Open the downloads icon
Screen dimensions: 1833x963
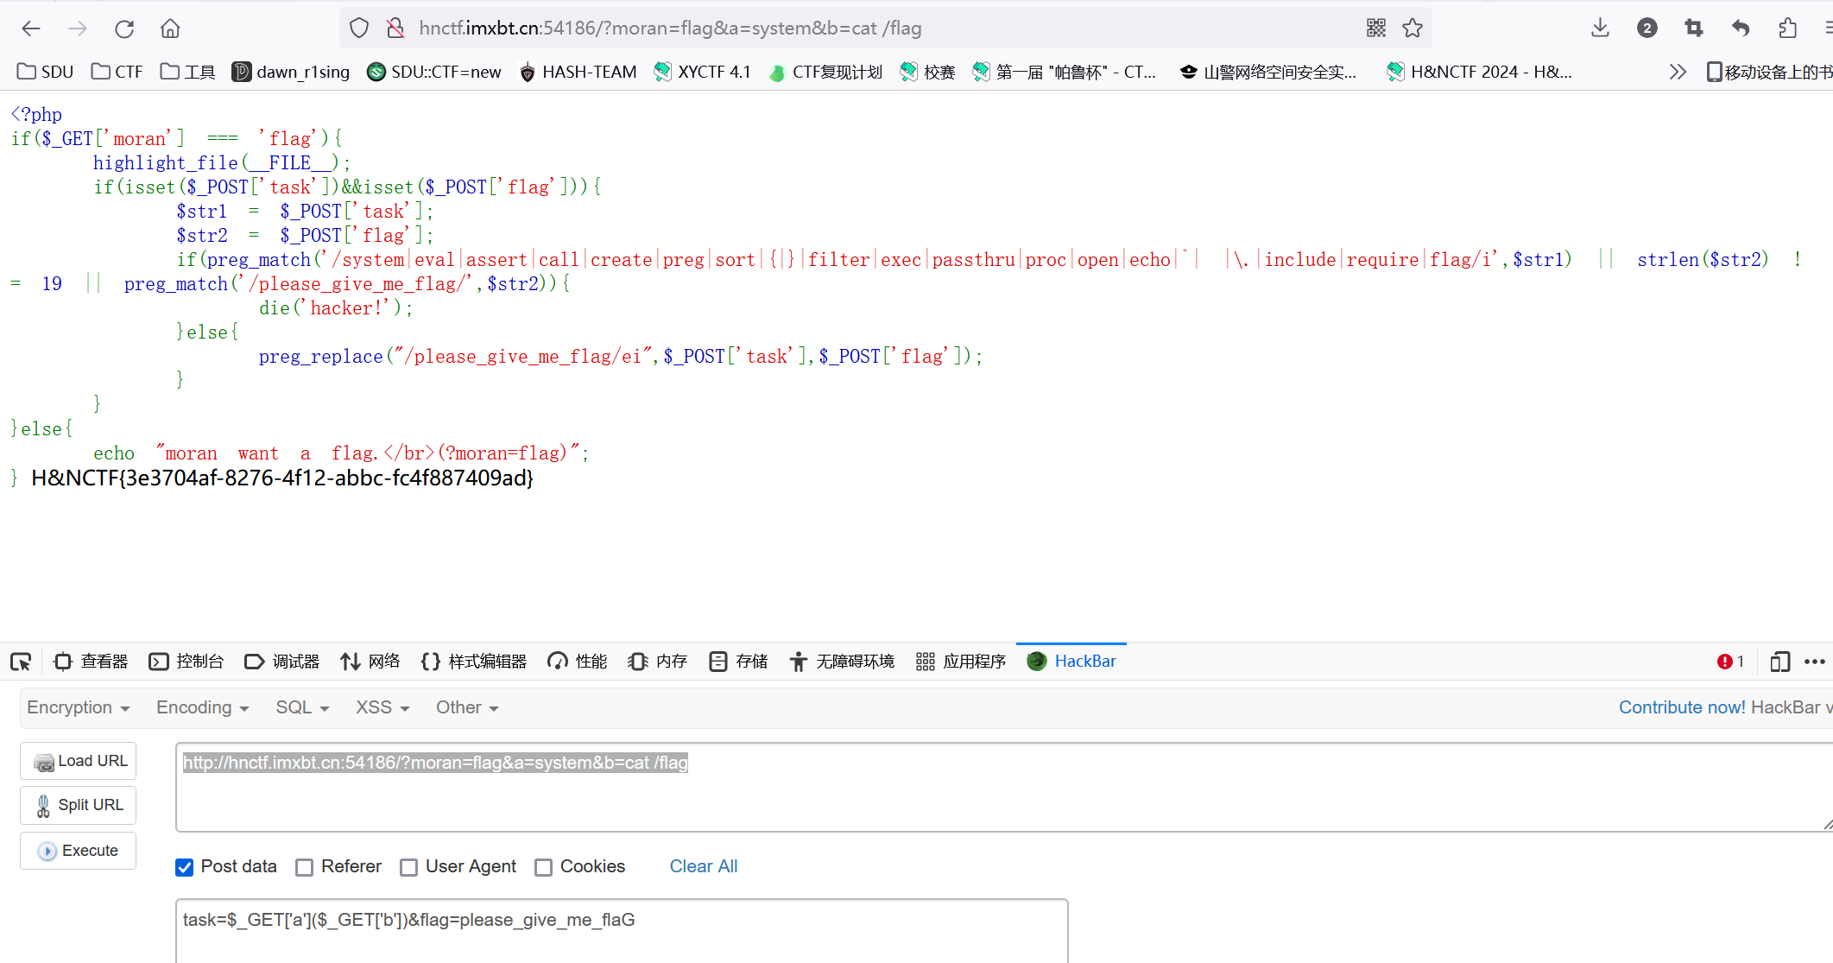point(1600,29)
